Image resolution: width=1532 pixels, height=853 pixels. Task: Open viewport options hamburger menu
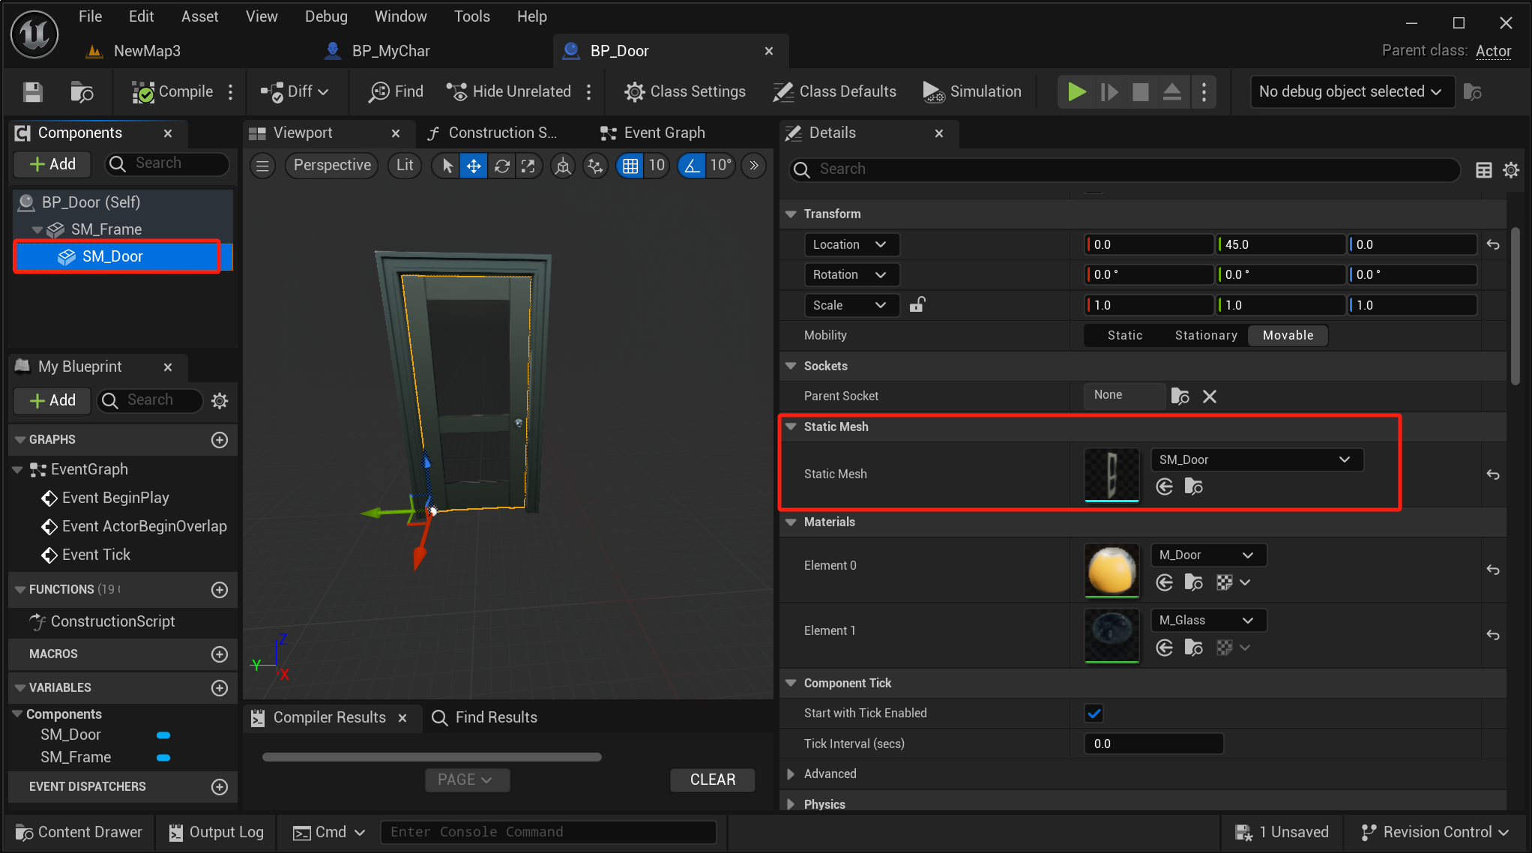262,166
